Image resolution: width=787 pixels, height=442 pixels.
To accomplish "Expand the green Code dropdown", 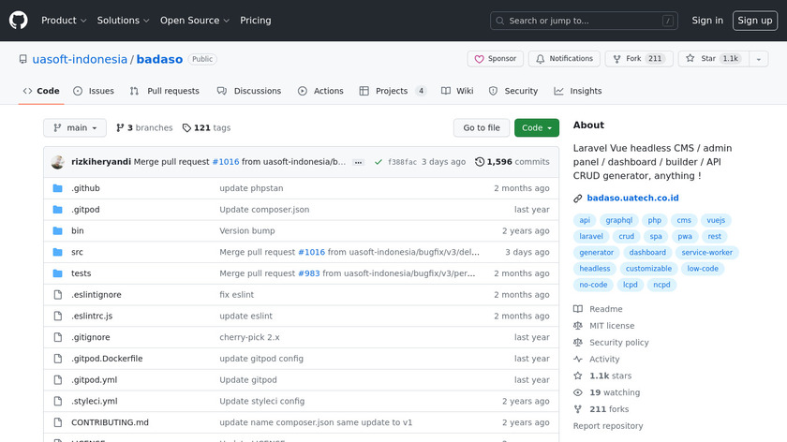I will tap(536, 128).
